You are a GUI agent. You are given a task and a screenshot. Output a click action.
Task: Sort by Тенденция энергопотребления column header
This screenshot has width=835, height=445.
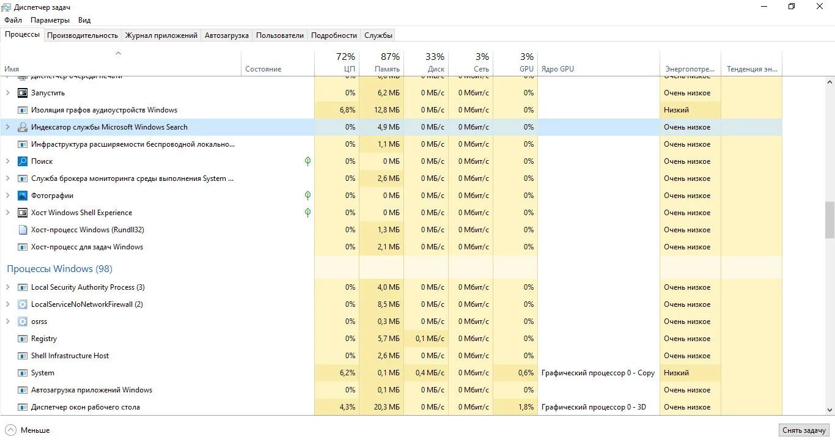point(752,62)
